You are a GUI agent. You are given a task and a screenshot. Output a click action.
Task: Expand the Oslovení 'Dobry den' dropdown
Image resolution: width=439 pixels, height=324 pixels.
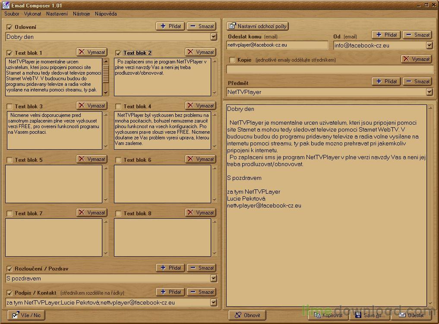(214, 37)
